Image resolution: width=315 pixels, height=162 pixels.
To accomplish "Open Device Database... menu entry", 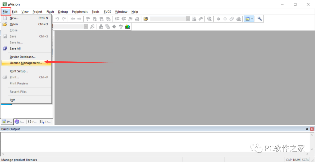I will pos(26,57).
